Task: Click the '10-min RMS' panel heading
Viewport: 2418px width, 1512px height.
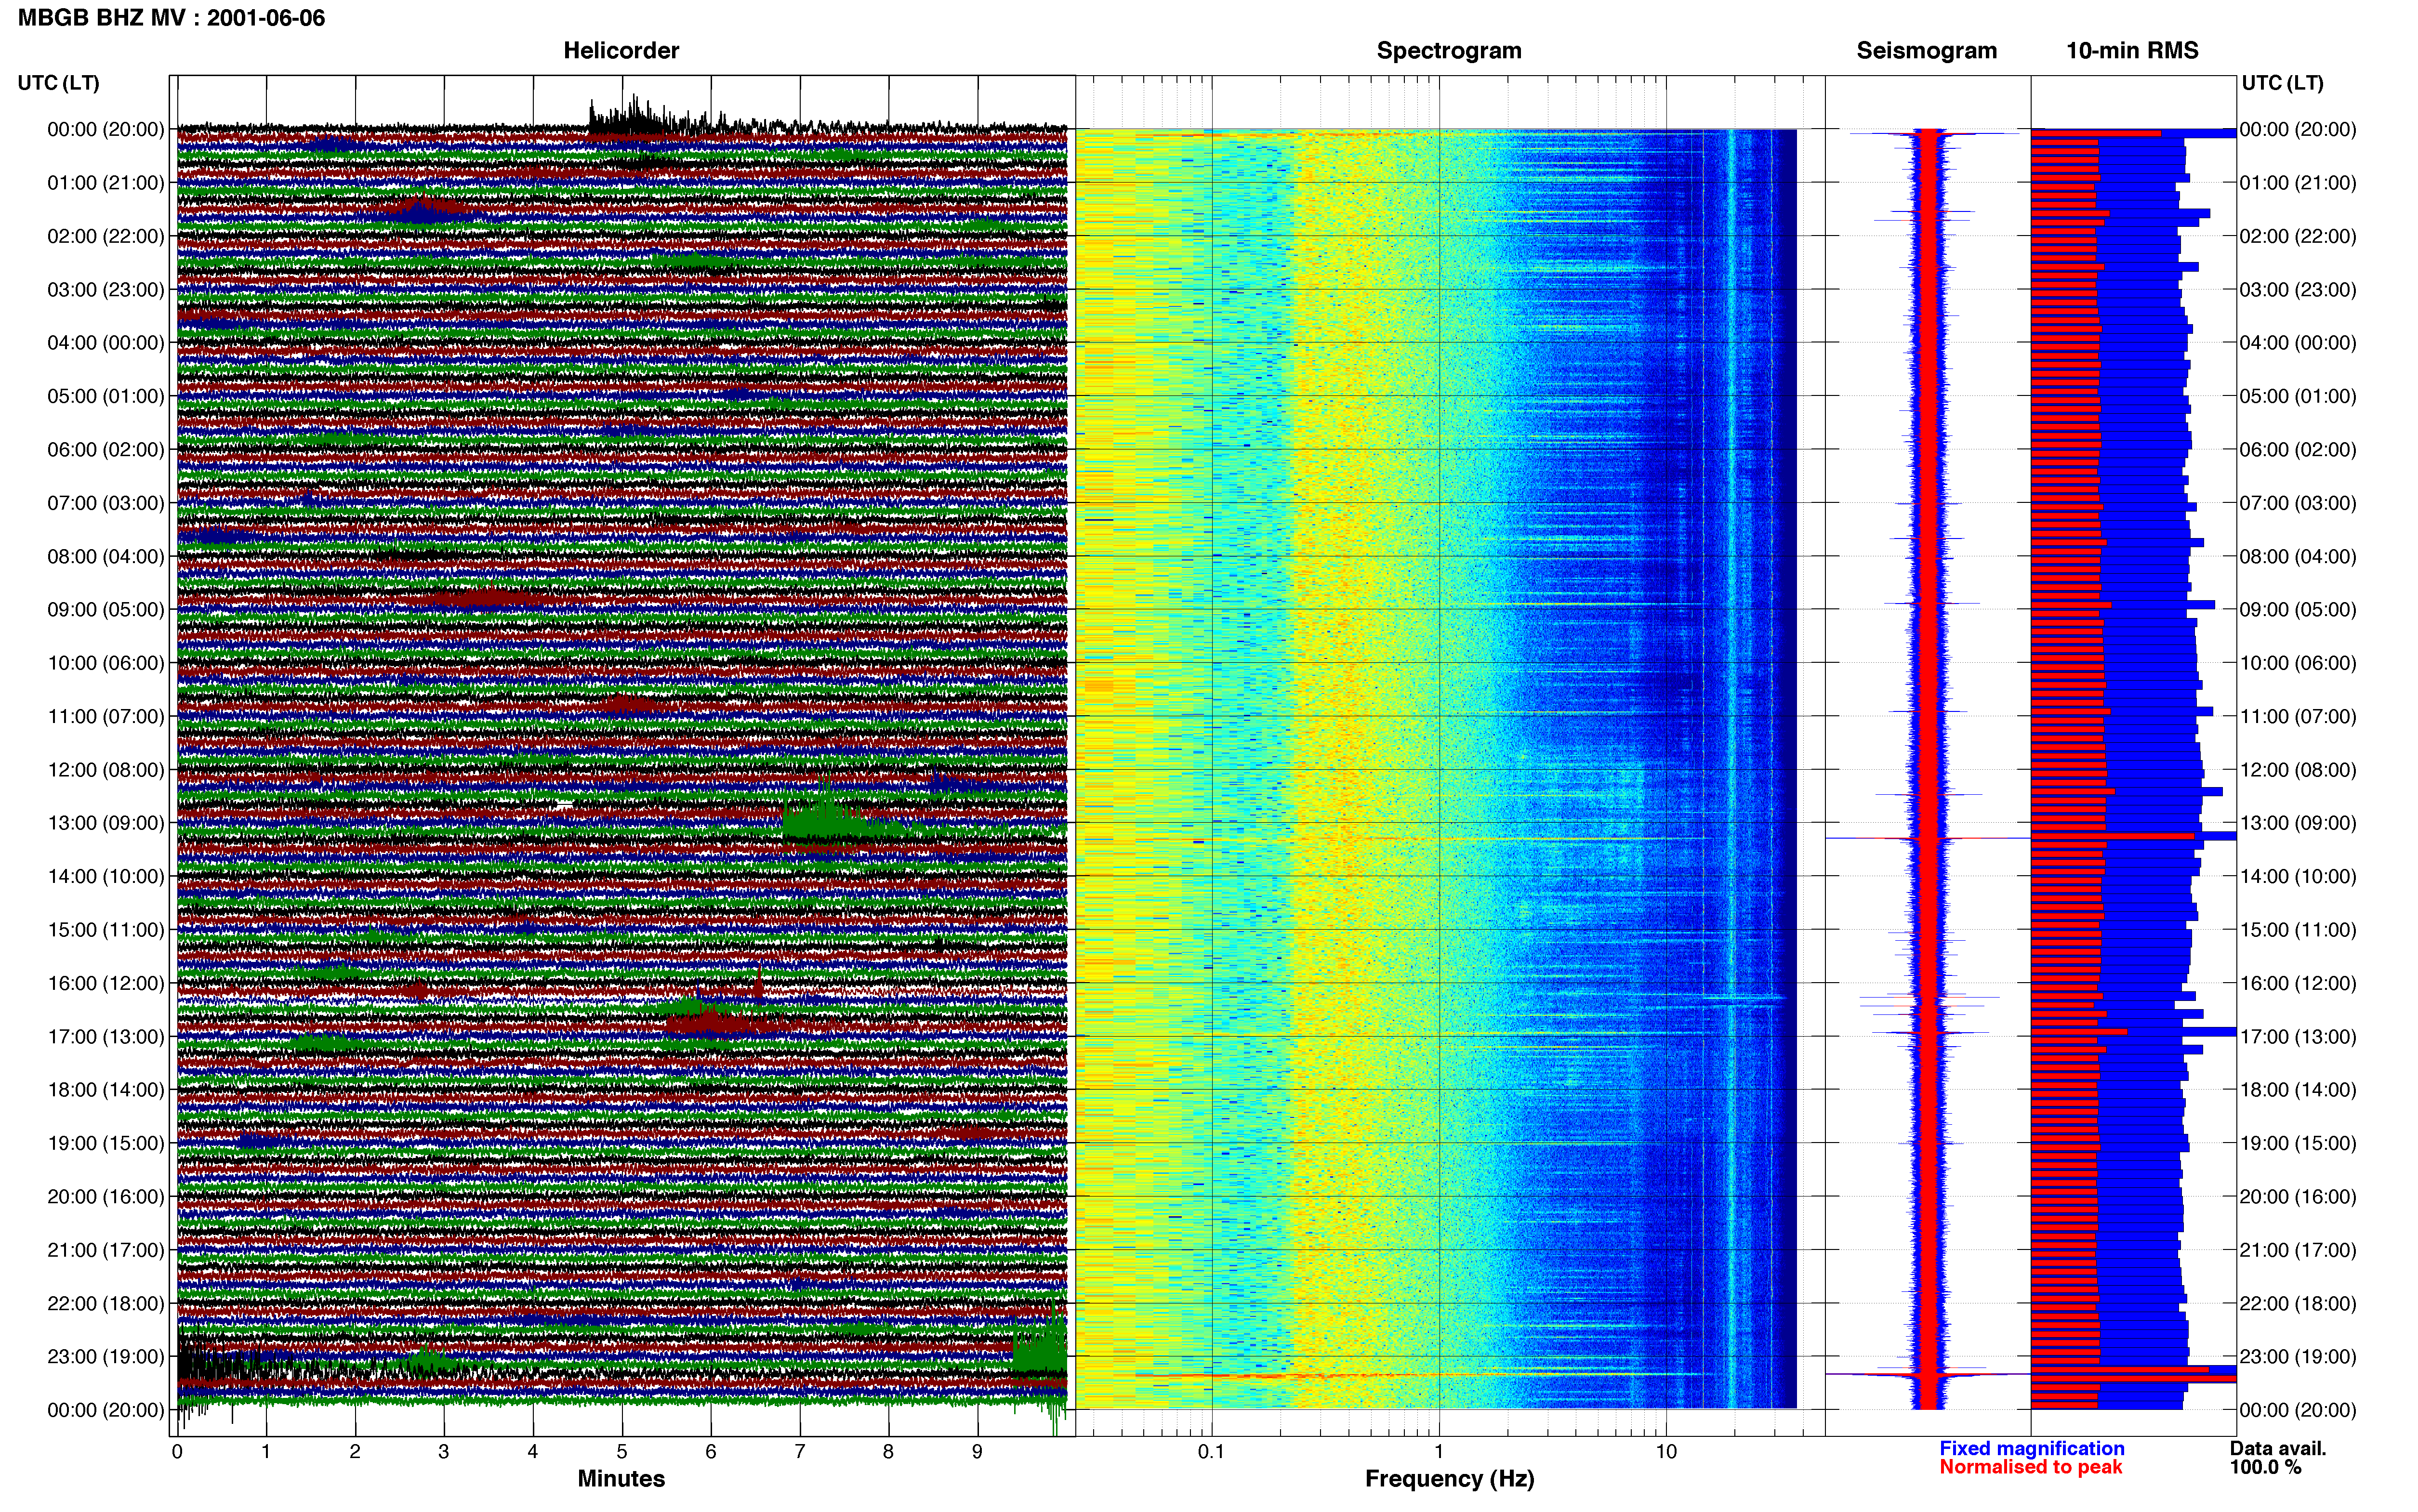Action: 2132,51
